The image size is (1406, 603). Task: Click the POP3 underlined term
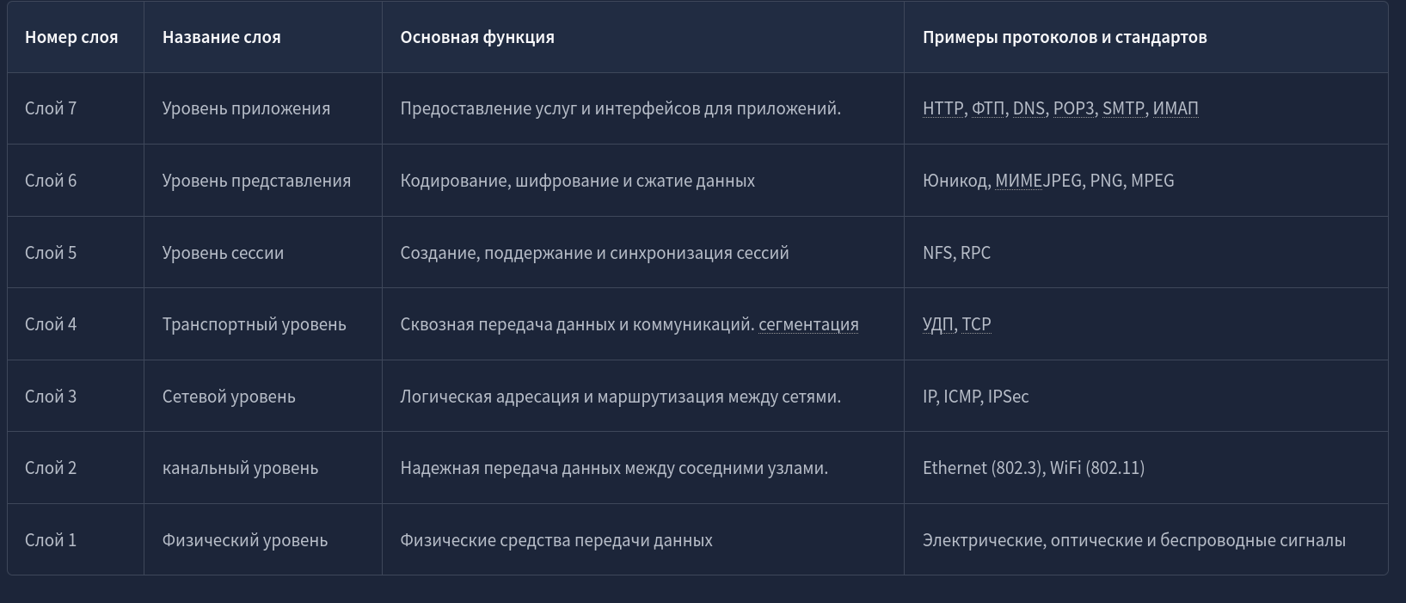click(x=1073, y=108)
